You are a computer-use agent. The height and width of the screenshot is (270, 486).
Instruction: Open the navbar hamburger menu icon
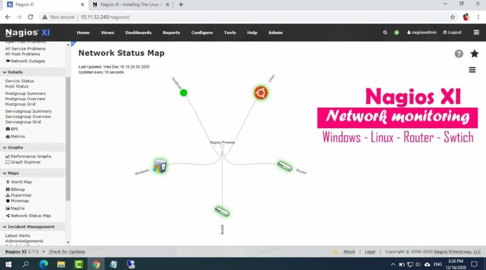click(x=476, y=32)
